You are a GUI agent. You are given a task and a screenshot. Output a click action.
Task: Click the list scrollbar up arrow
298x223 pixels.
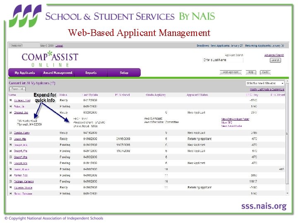tap(287, 81)
